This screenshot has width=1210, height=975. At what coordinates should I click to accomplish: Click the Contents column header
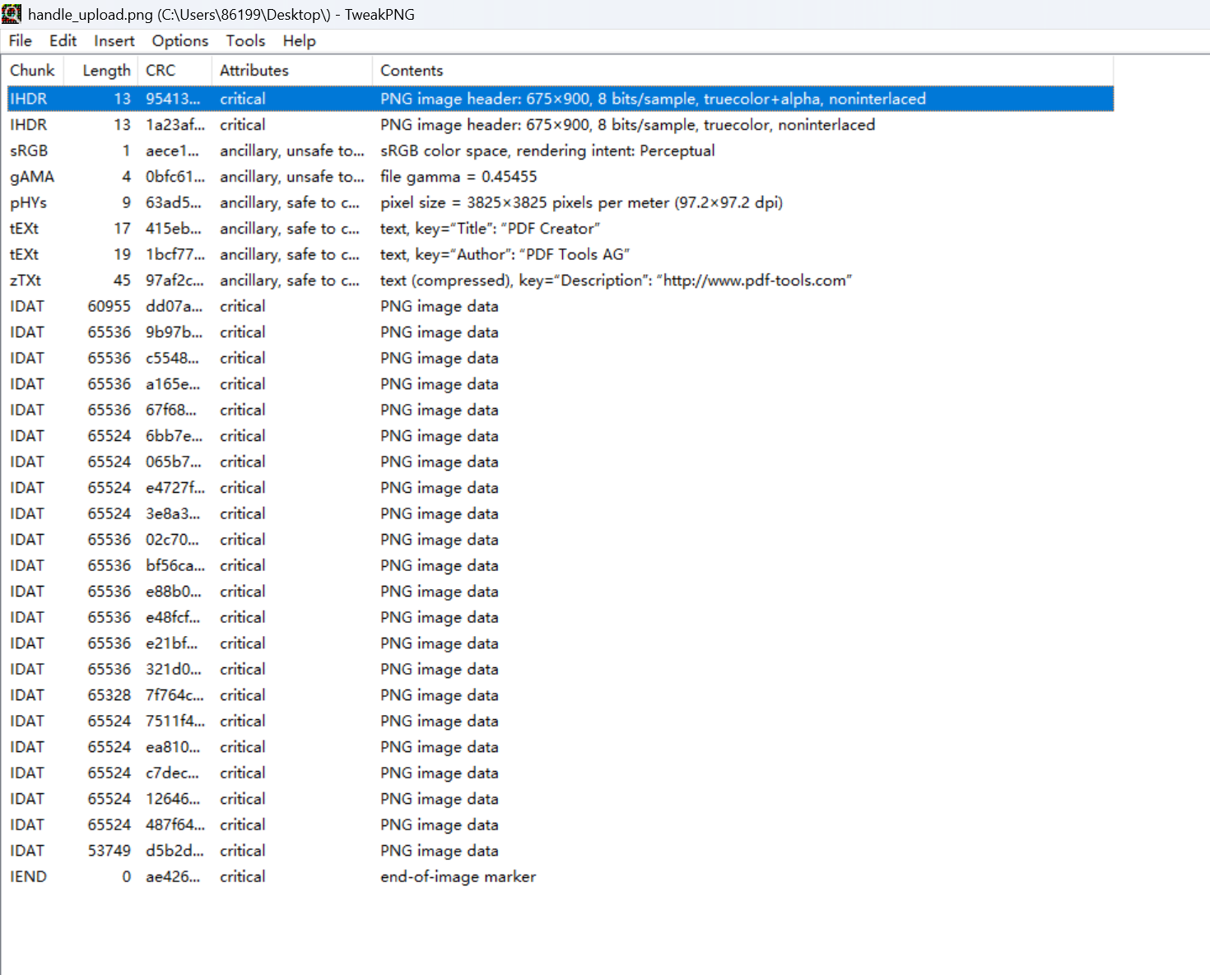[412, 71]
